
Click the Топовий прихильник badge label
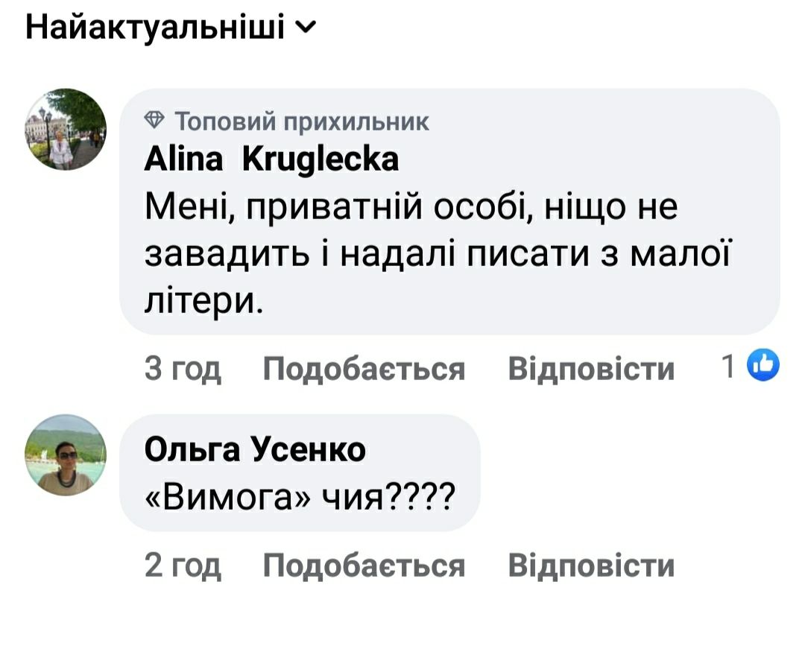(300, 121)
